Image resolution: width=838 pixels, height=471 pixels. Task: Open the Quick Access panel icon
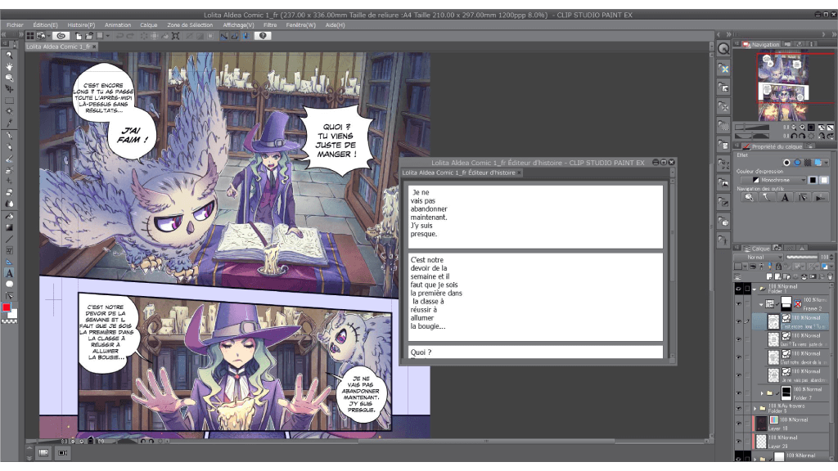(723, 48)
